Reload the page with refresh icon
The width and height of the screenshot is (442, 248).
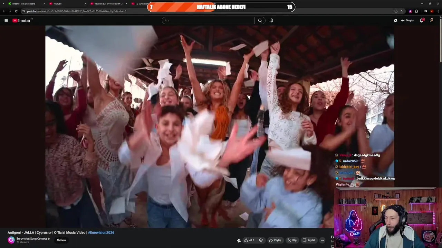[x=16, y=11]
